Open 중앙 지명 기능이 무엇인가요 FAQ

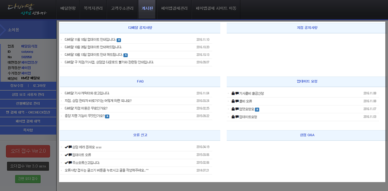pos(85,116)
